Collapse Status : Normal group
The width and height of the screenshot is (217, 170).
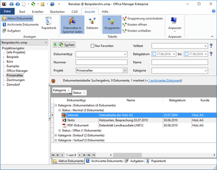click(x=60, y=110)
